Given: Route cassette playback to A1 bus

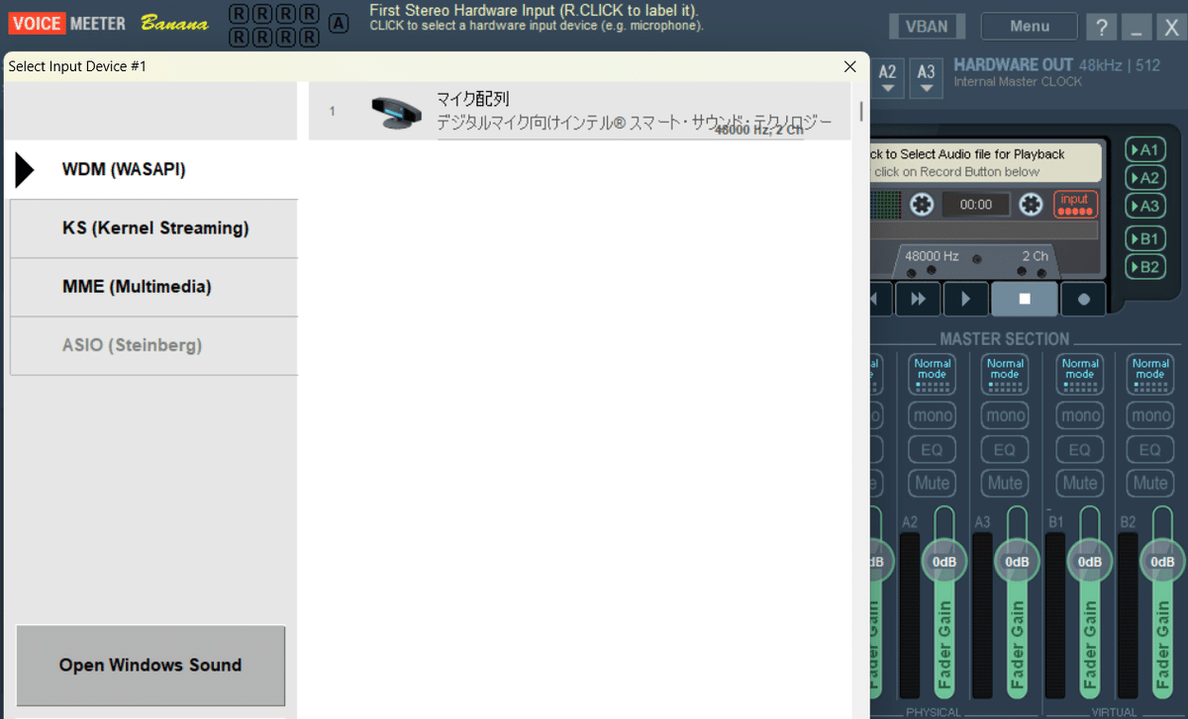Looking at the screenshot, I should click(1145, 150).
